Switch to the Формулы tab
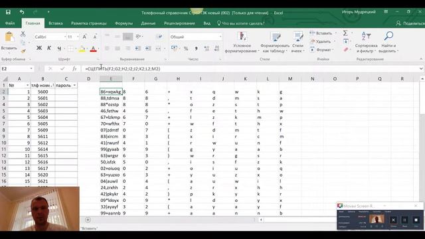425x239 pixels. click(124, 23)
